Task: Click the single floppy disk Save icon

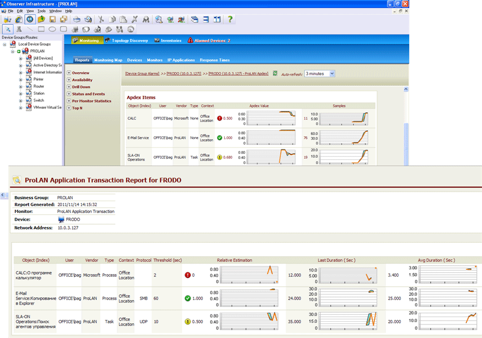Action: point(52,19)
